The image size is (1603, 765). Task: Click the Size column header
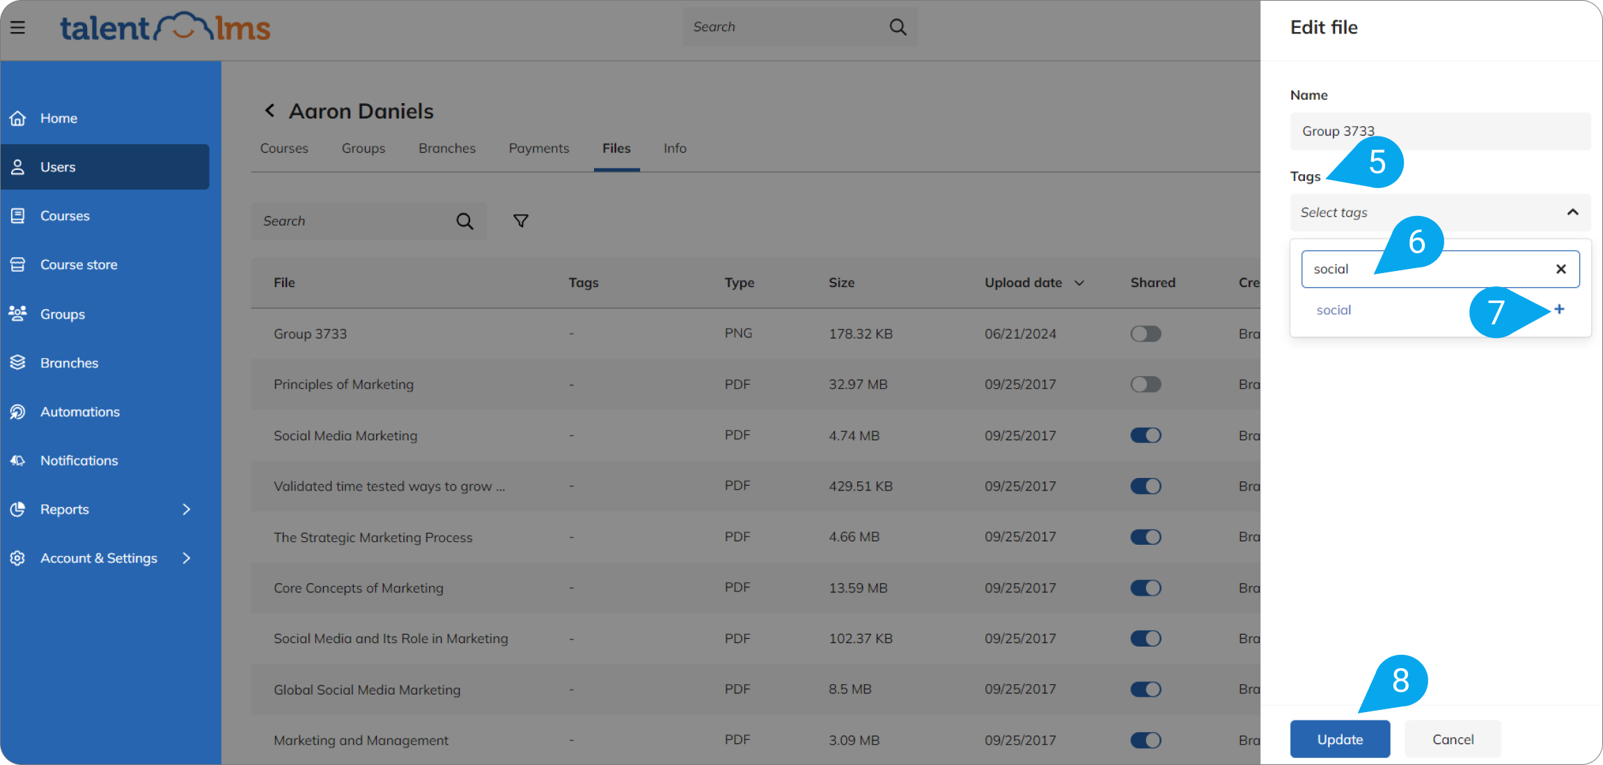tap(841, 283)
